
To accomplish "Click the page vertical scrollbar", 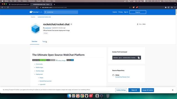I will 176,12.
